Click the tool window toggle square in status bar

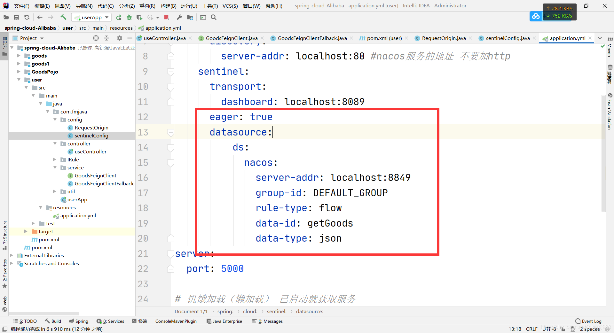5,329
